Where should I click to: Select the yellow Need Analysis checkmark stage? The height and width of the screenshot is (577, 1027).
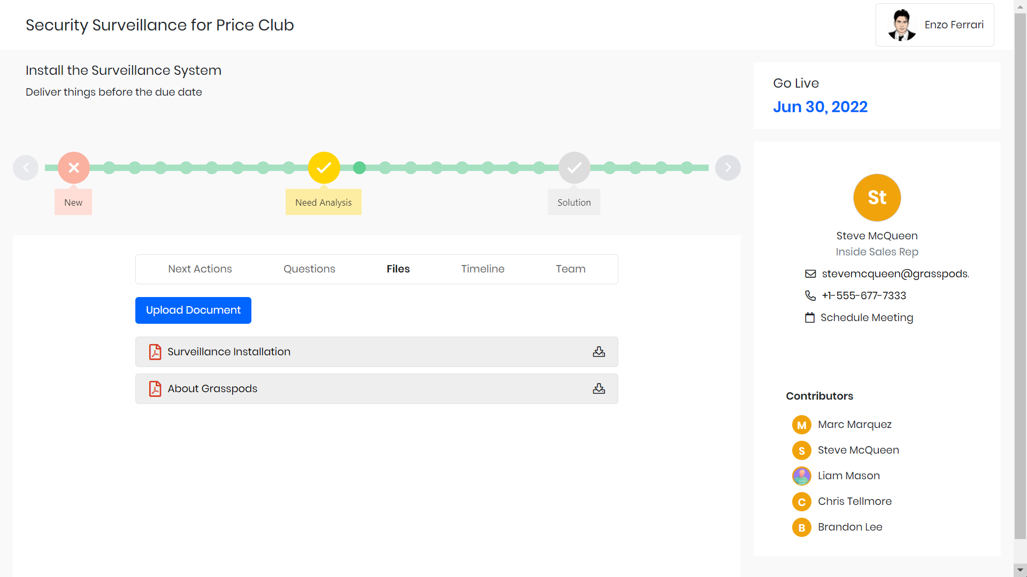coord(324,168)
